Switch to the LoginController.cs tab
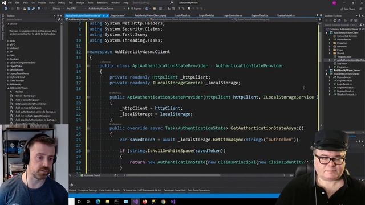This screenshot has height=205, width=365. pyautogui.click(x=233, y=15)
